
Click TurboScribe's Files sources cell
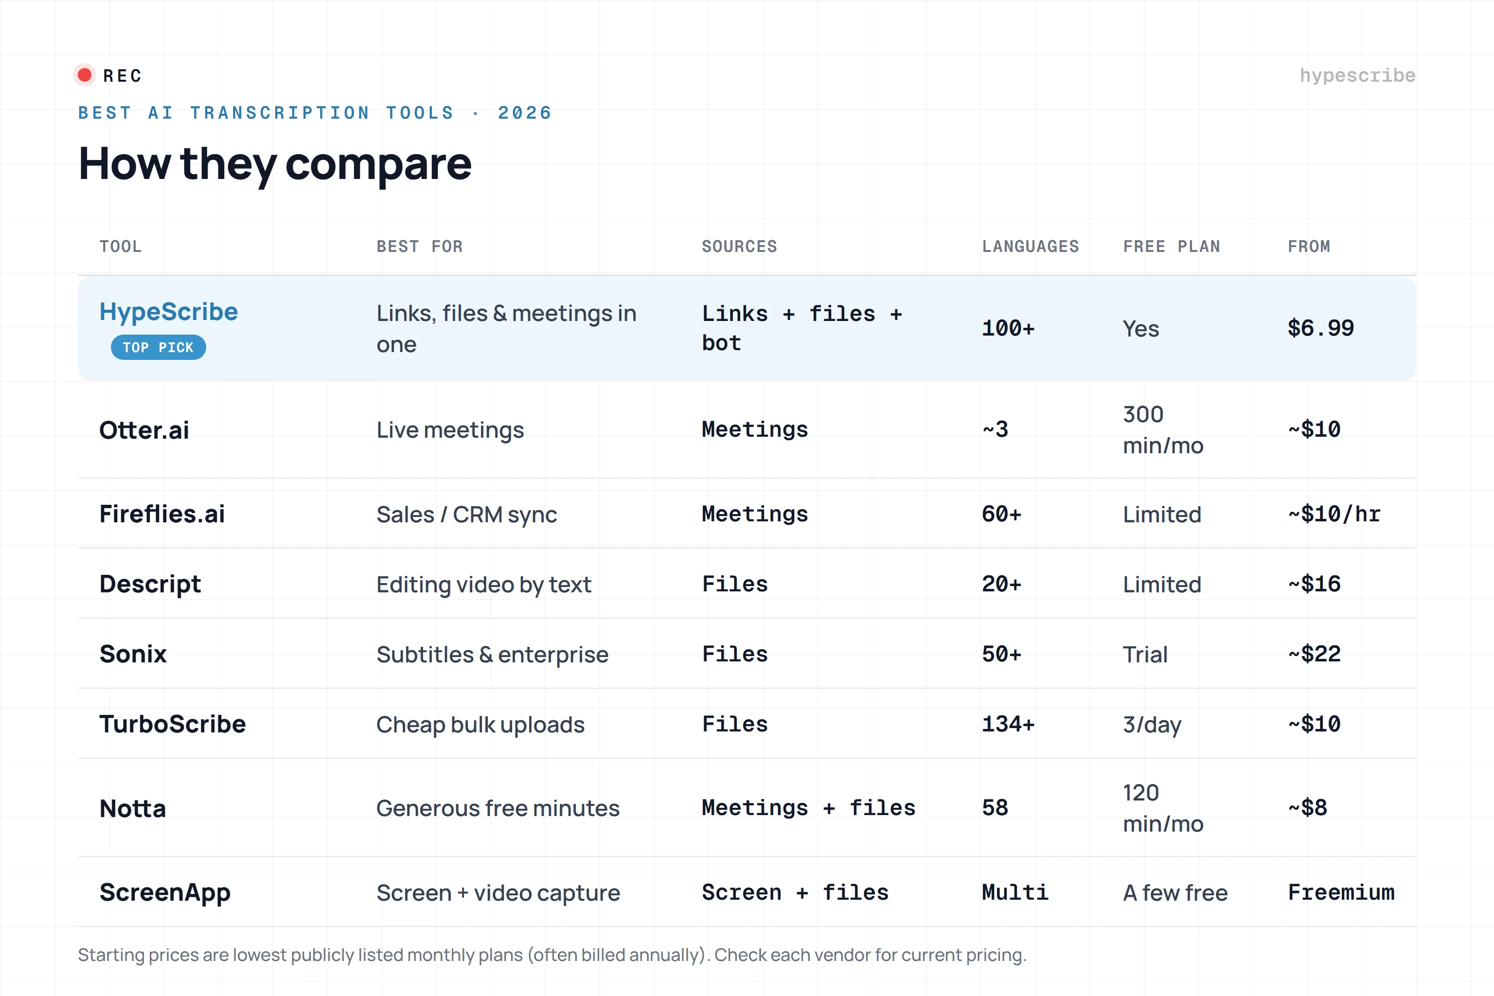click(735, 724)
